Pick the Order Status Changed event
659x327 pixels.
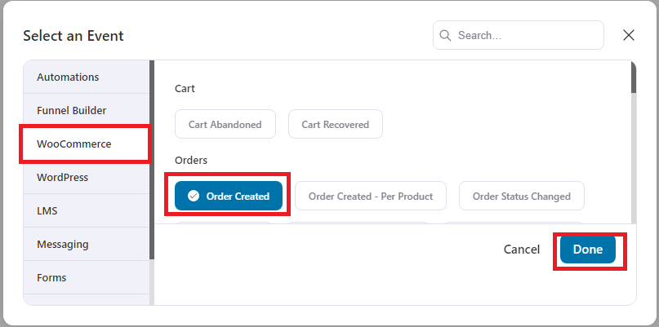point(522,196)
